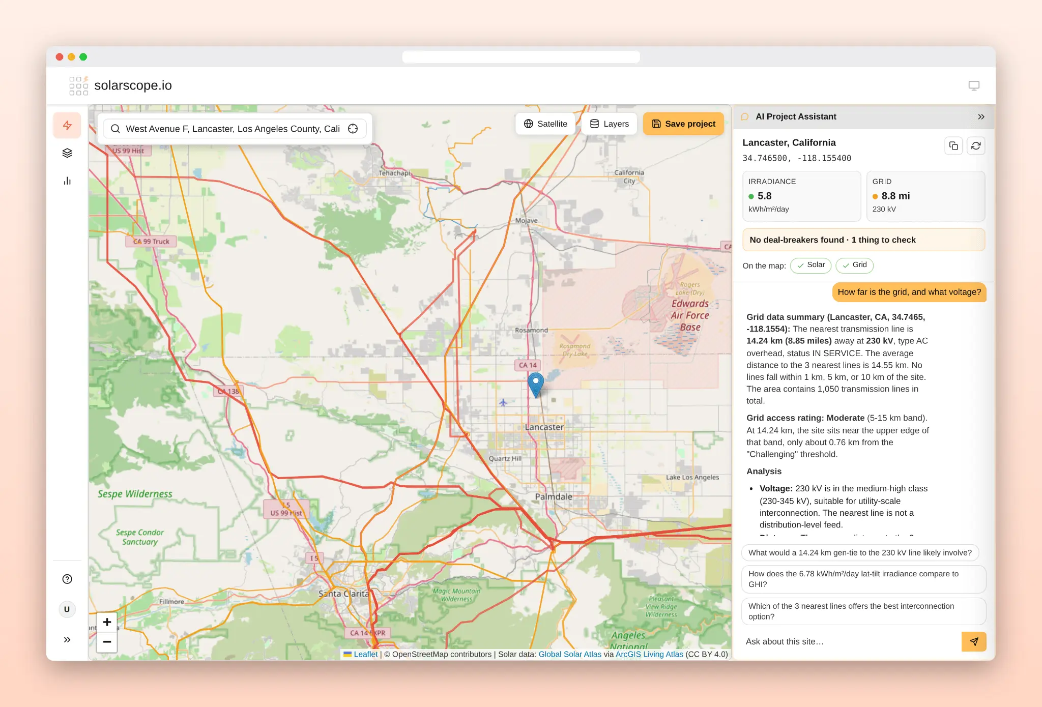Viewport: 1042px width, 707px height.
Task: Click the No deal-breakers found banner
Action: pos(863,240)
